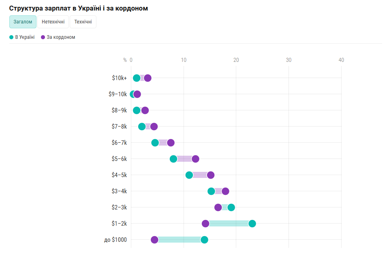The image size is (389, 260).
Task: Click the teal dot for $7–8k
Action: tap(142, 127)
